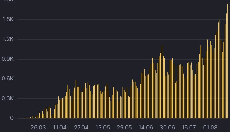Screen dimensions: 230x132
Task: Select the 01.08 date label
Action: pos(210,128)
